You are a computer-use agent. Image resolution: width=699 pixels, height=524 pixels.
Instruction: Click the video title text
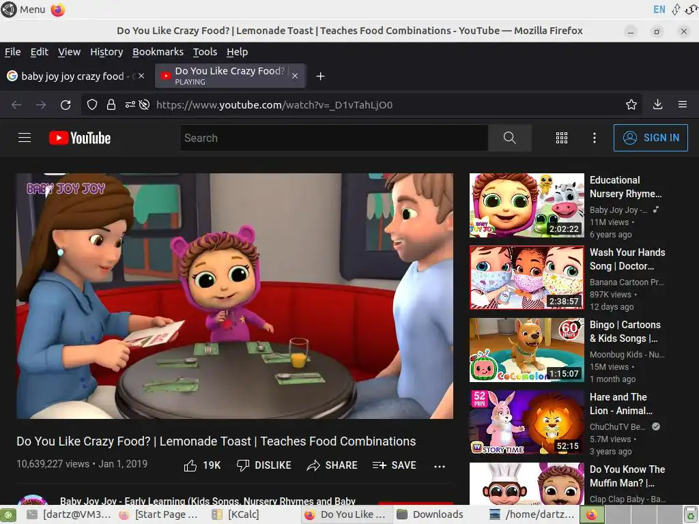[x=216, y=441]
